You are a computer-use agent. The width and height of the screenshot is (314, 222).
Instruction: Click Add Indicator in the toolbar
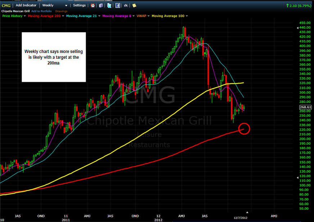point(26,5)
